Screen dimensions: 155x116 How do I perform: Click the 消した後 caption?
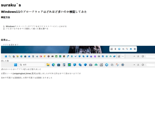pyautogui.click(x=5, y=61)
